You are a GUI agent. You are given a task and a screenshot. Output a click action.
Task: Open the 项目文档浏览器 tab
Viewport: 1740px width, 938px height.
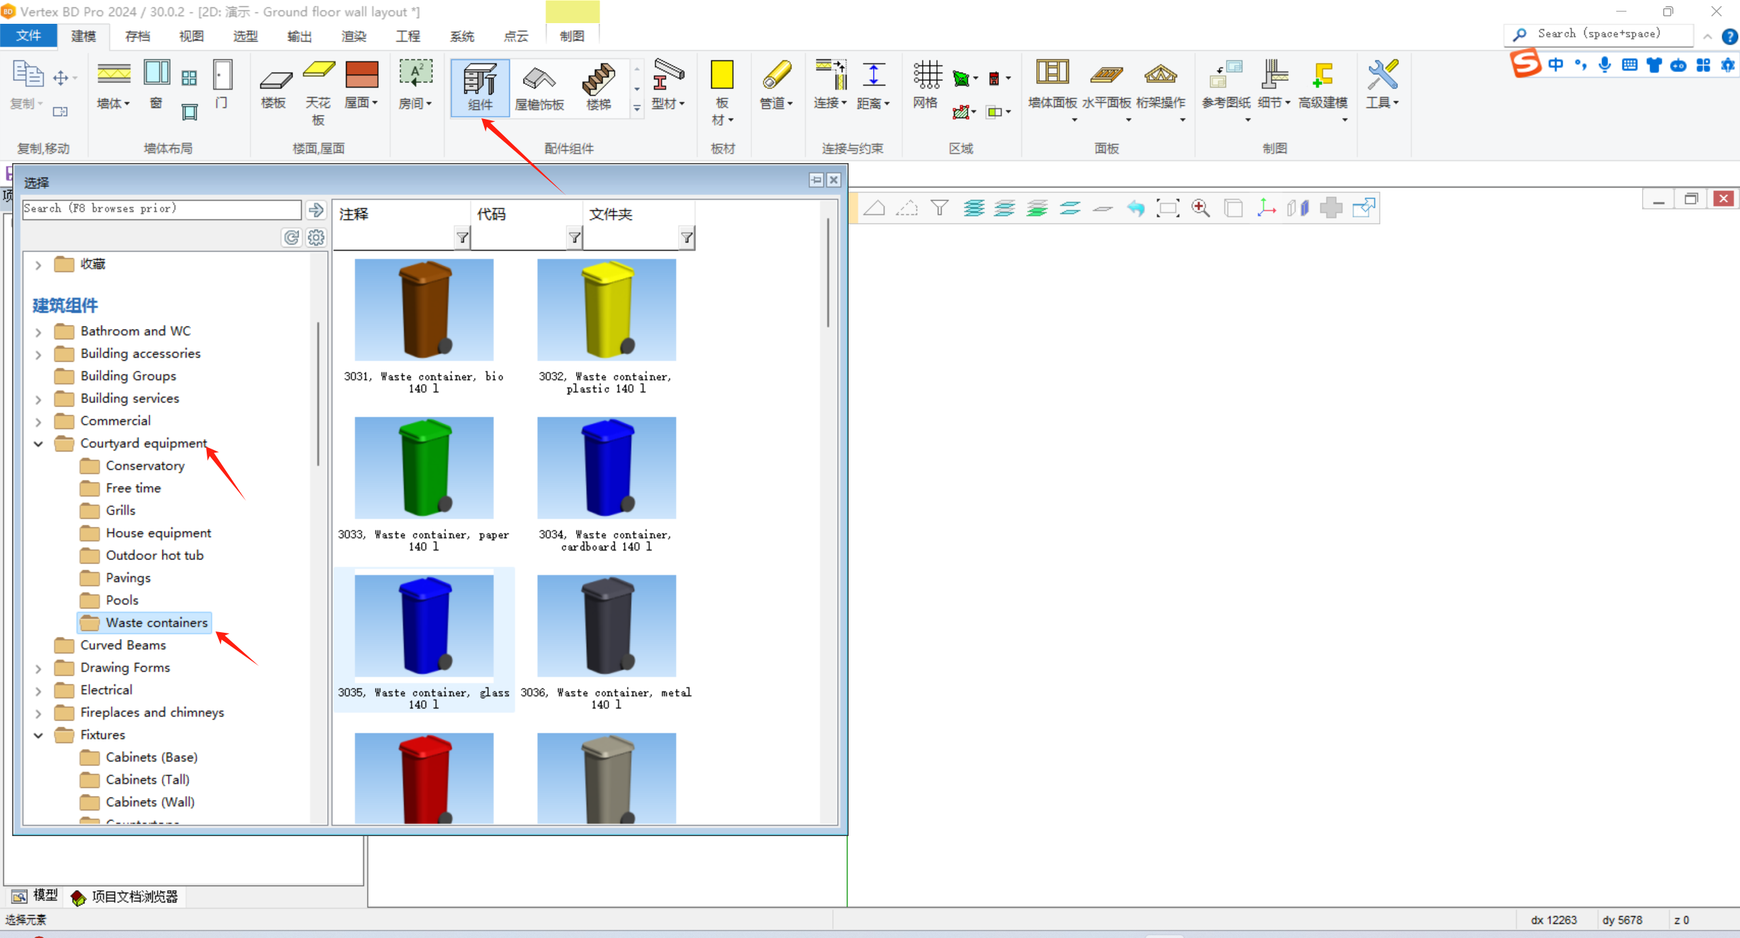124,897
